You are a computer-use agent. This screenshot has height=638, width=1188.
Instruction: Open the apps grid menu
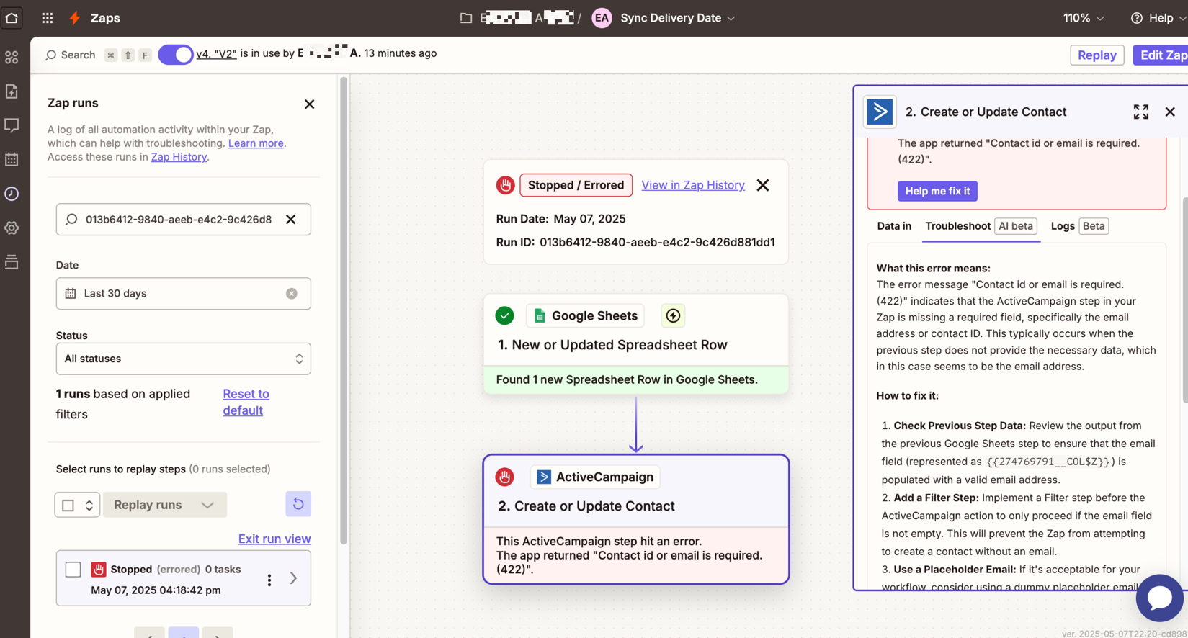[x=48, y=18]
